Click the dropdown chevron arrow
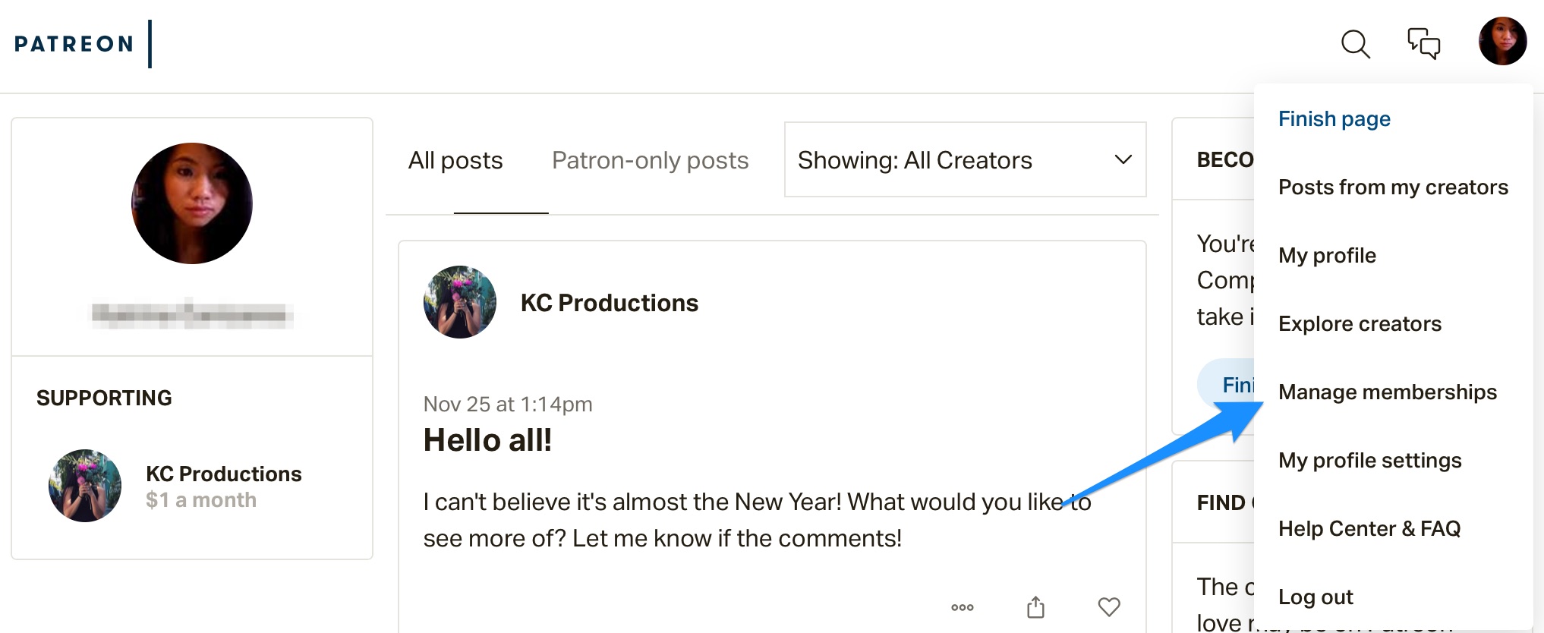 (x=1123, y=159)
